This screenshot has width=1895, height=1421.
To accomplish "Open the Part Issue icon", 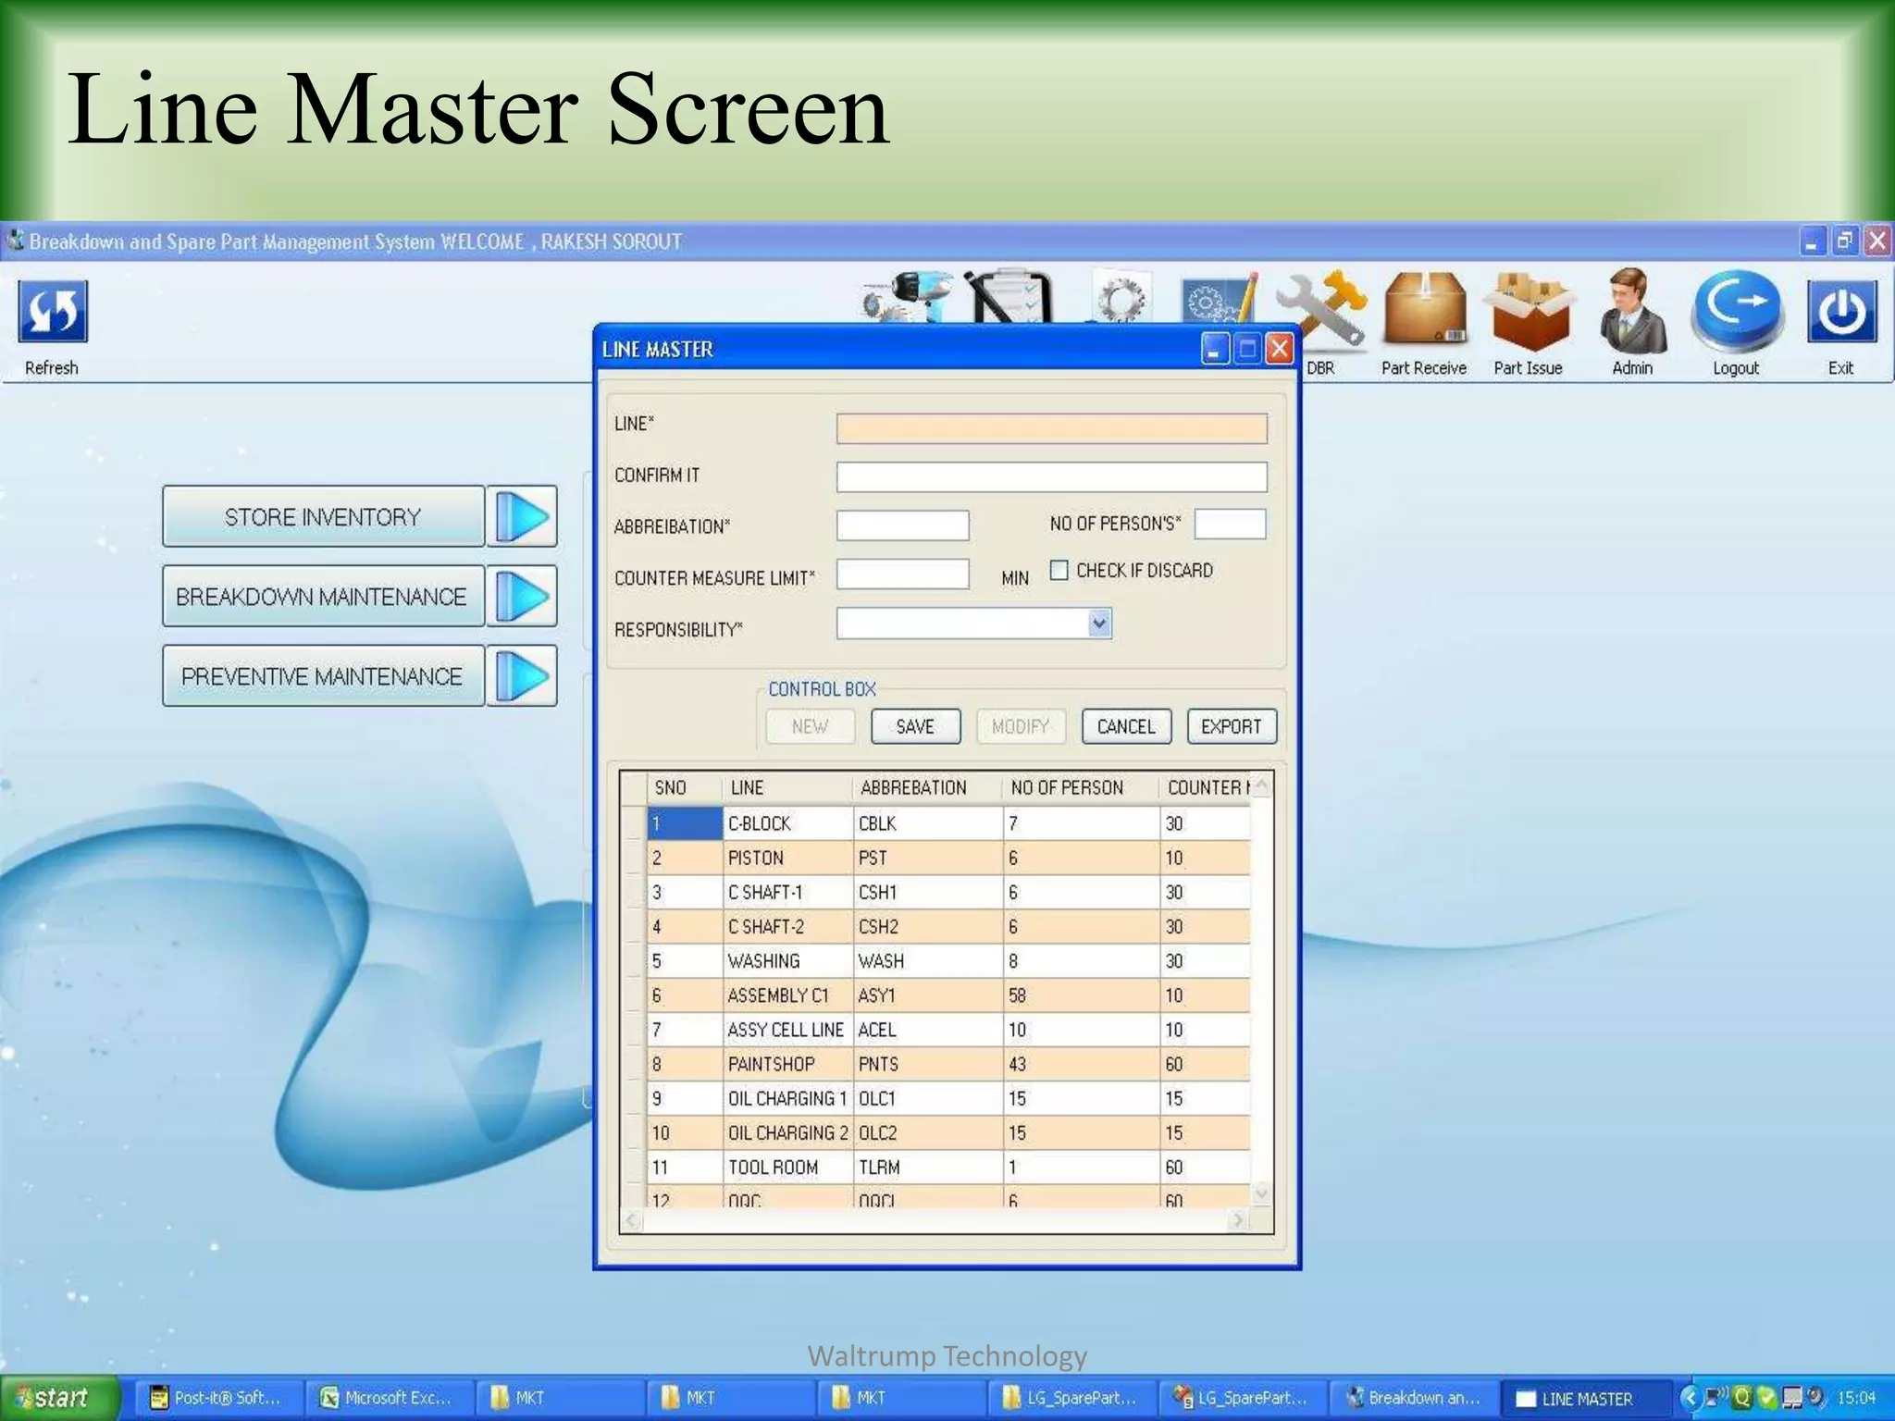I will click(1529, 310).
